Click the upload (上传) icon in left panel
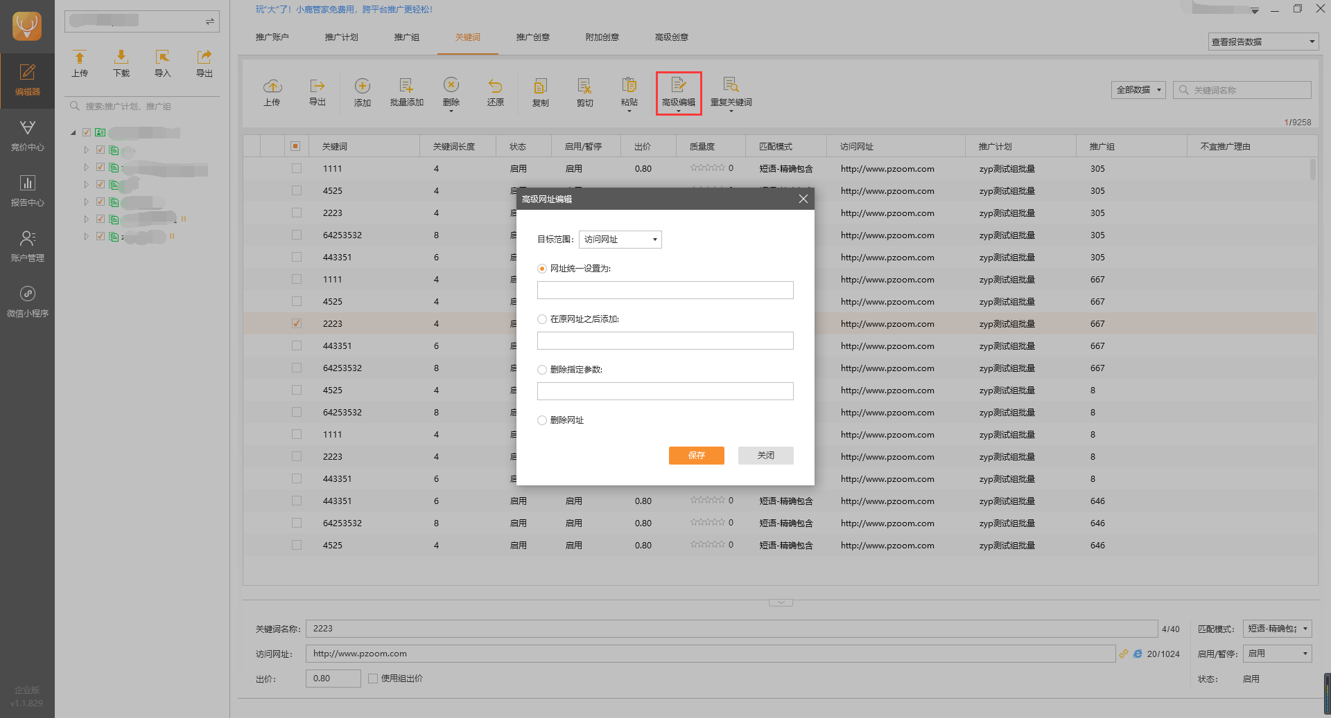Image resolution: width=1331 pixels, height=718 pixels. click(80, 63)
